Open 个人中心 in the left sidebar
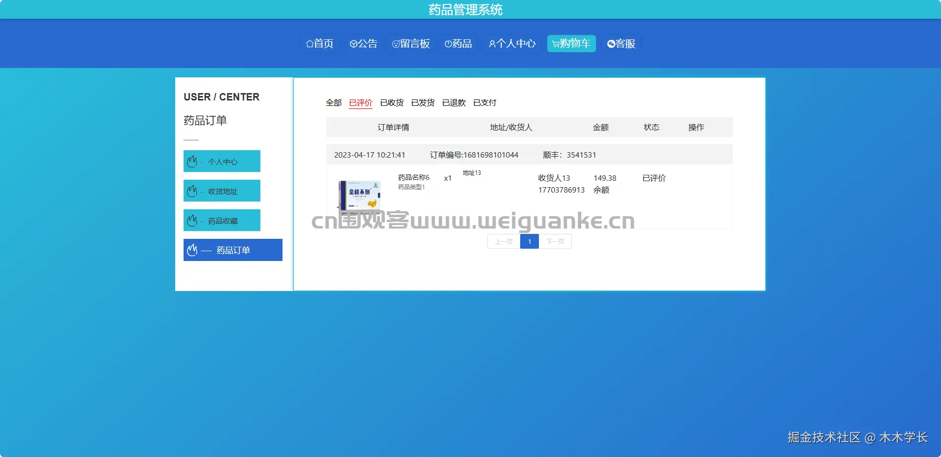The image size is (941, 457). click(222, 161)
